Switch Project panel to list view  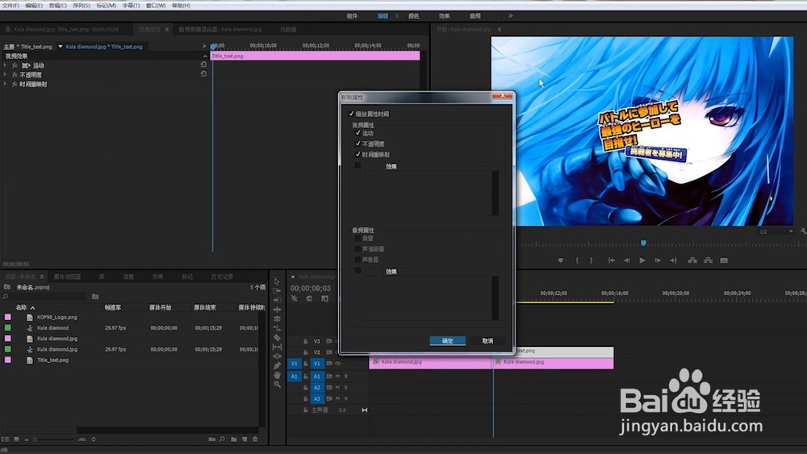5,439
